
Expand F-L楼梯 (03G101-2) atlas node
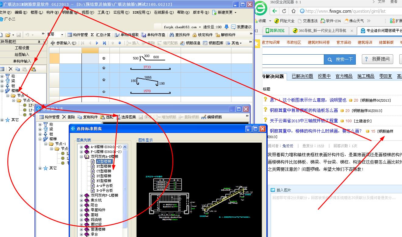click(x=81, y=152)
